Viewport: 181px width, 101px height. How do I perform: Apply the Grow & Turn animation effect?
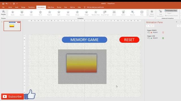coord(105,13)
